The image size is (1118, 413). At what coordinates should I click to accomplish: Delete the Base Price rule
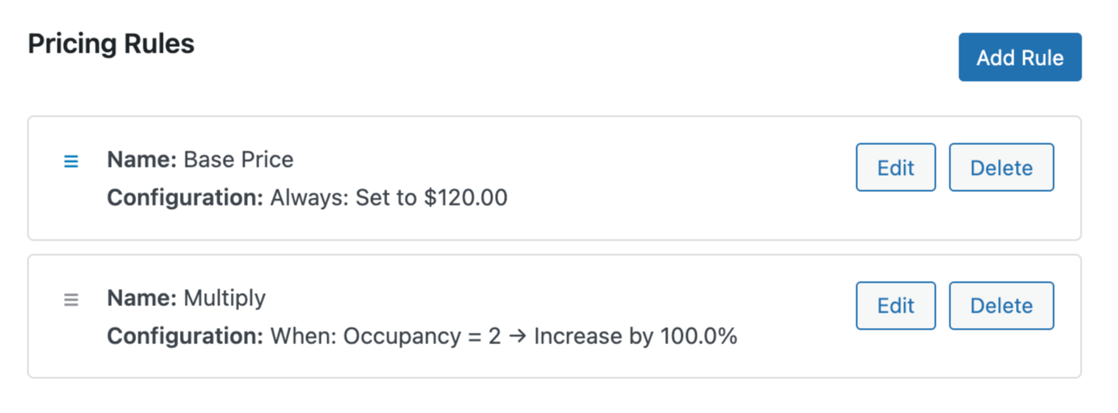[1001, 168]
